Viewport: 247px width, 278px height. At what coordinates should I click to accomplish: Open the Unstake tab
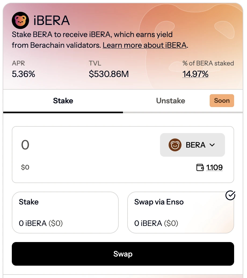point(170,101)
